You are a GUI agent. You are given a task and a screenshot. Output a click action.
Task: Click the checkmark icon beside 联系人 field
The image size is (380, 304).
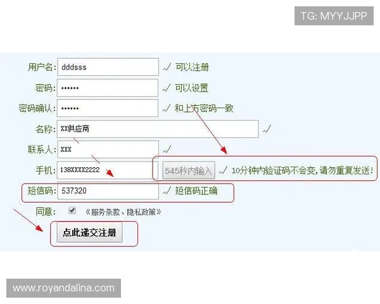click(167, 149)
